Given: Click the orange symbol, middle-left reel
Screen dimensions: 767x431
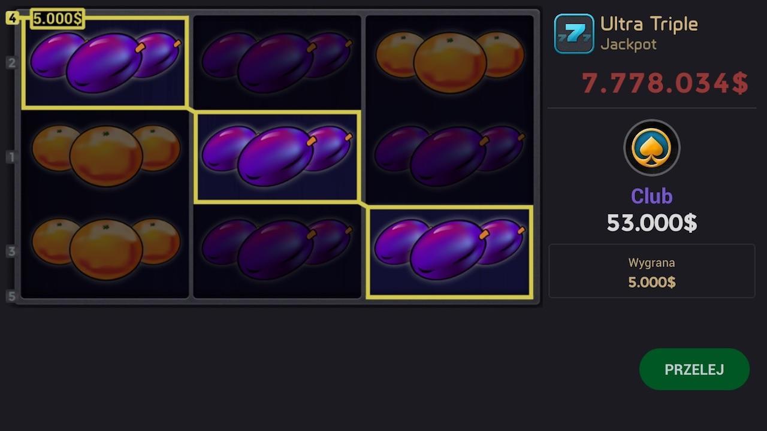Looking at the screenshot, I should [105, 156].
